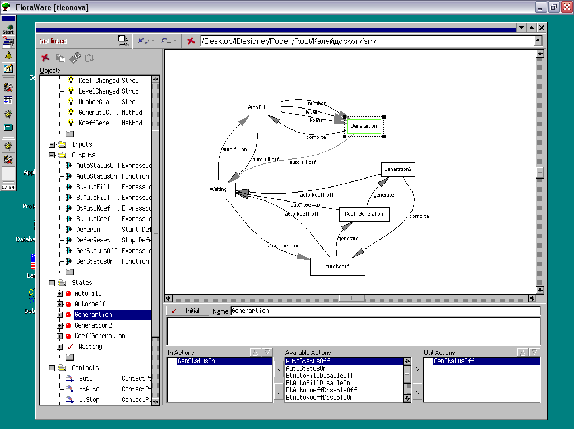Click the left arrow button beside In Actions

point(278,369)
